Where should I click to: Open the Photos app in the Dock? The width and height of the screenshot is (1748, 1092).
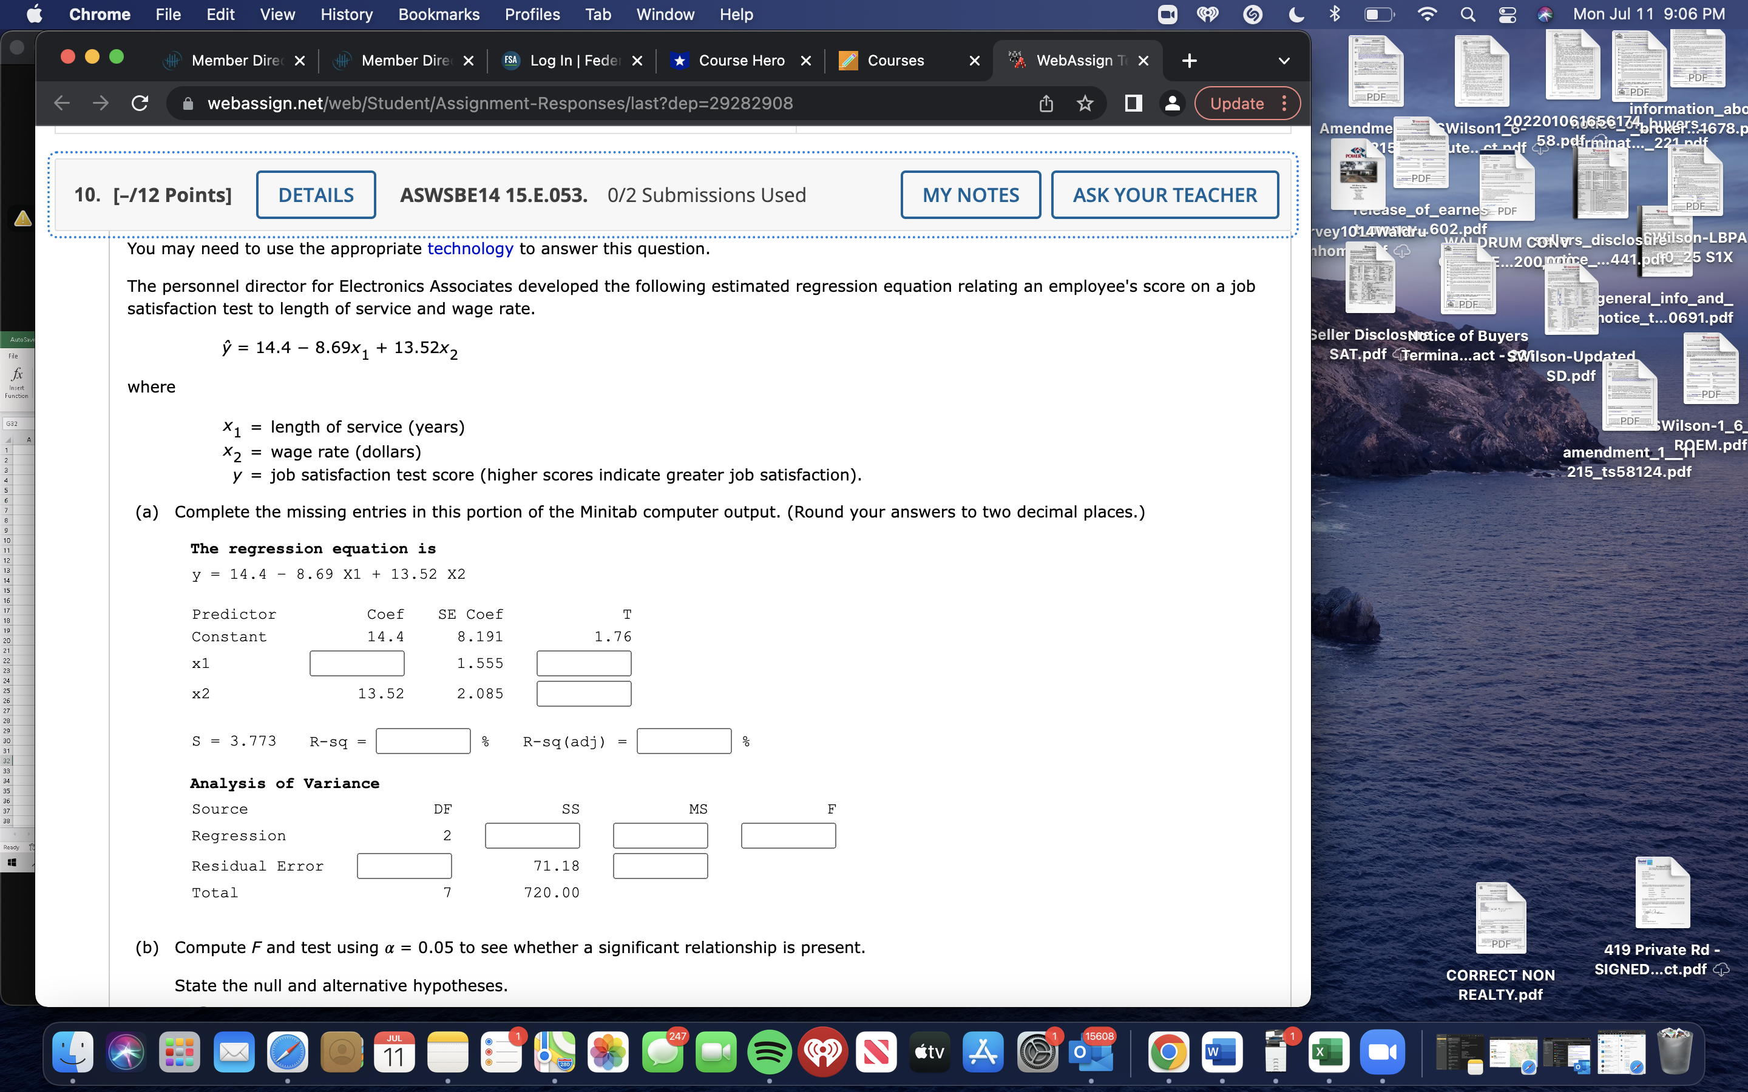coord(608,1053)
